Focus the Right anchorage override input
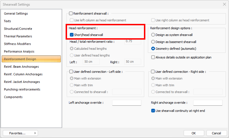This screenshot has width=229, height=138. coord(208,103)
